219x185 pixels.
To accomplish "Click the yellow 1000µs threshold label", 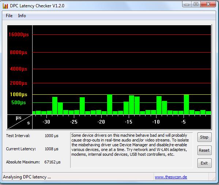I will [x=19, y=95].
